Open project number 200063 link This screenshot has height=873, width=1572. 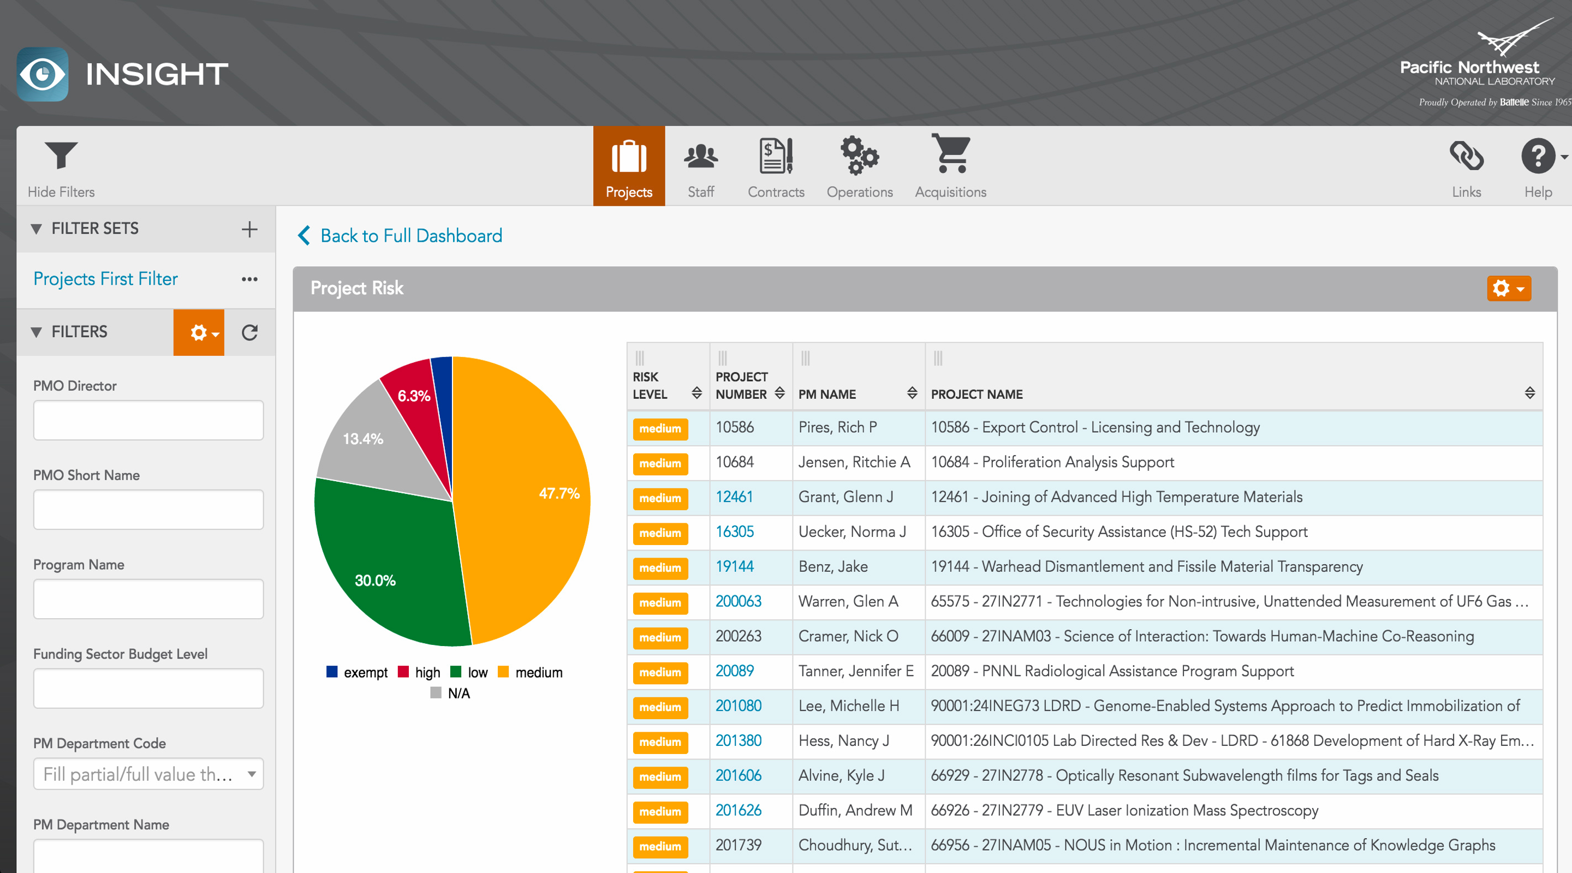[739, 601]
